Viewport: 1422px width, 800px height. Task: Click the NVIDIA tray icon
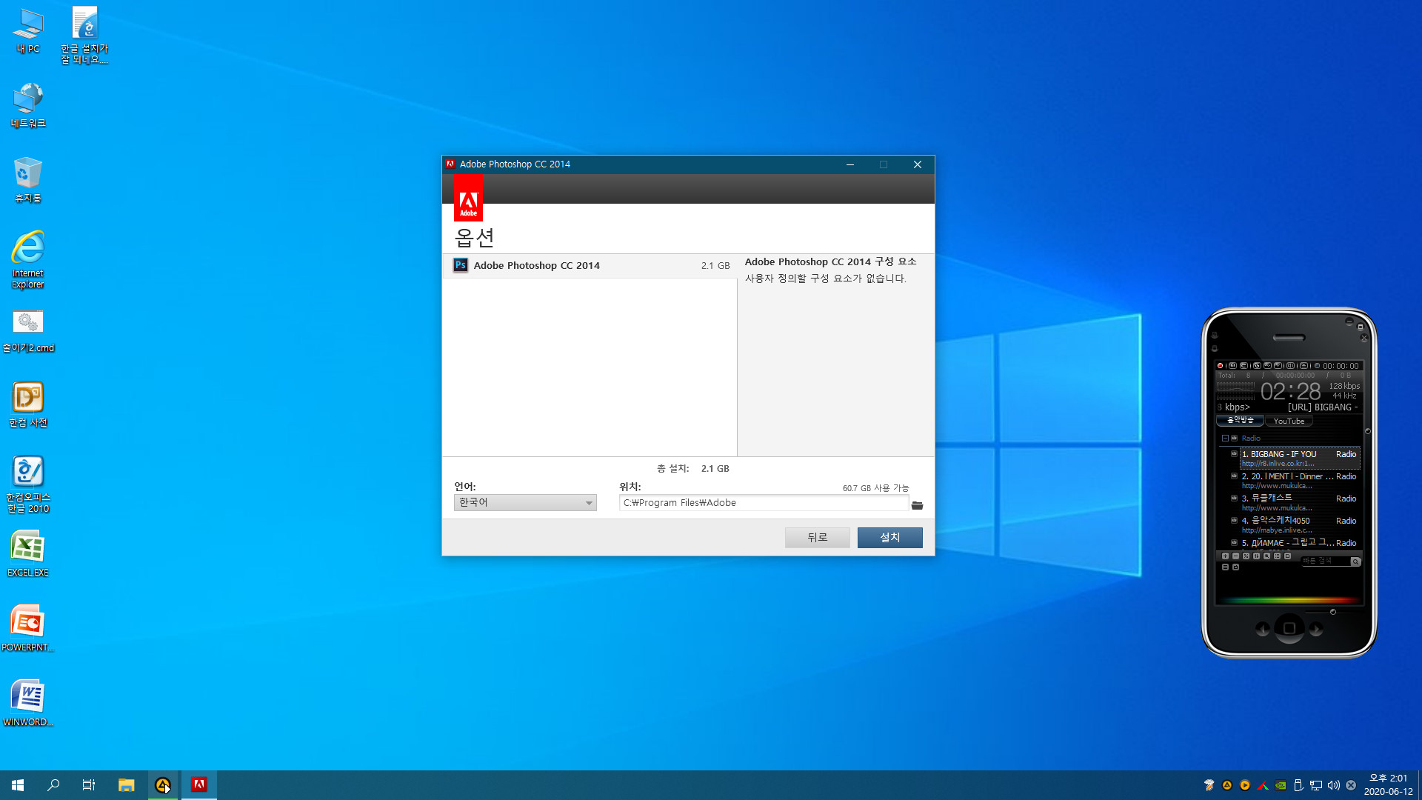pyautogui.click(x=1281, y=785)
